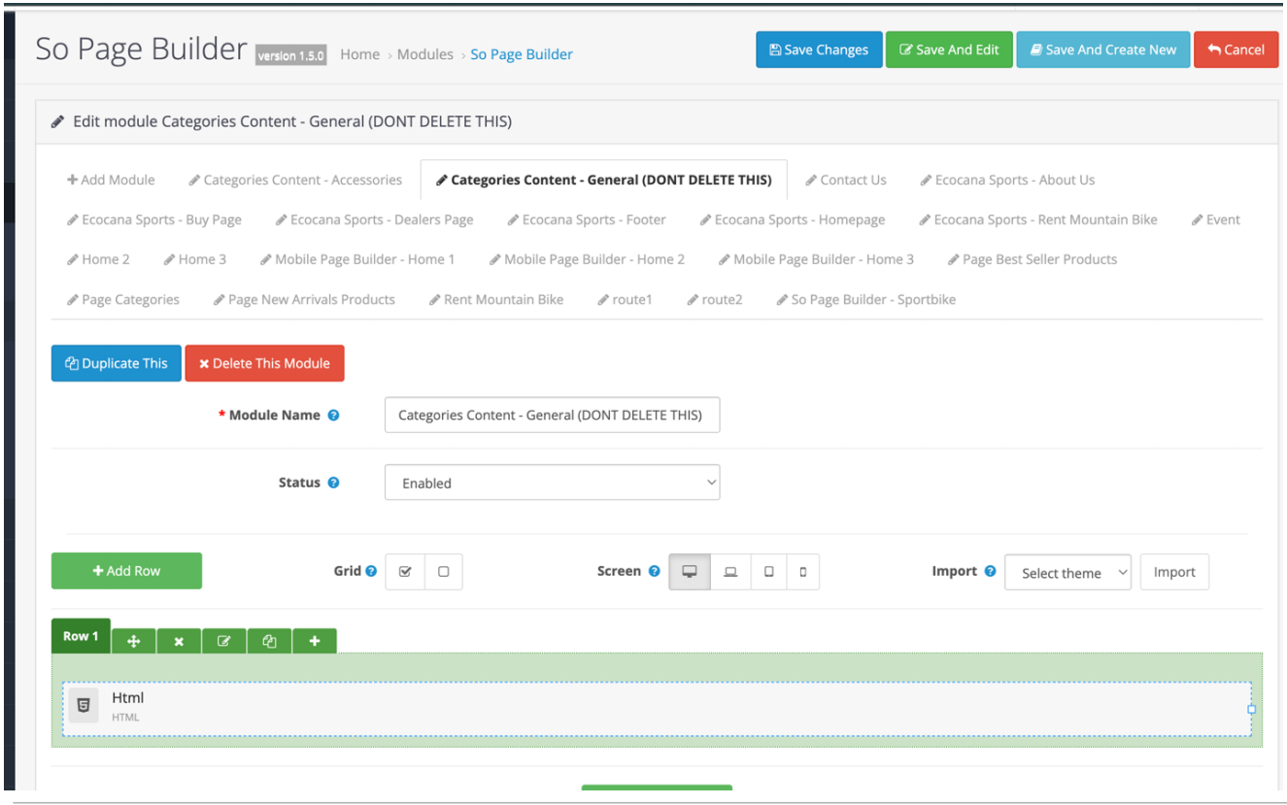Click the Save Changes button
The height and width of the screenshot is (805, 1287).
(x=819, y=50)
